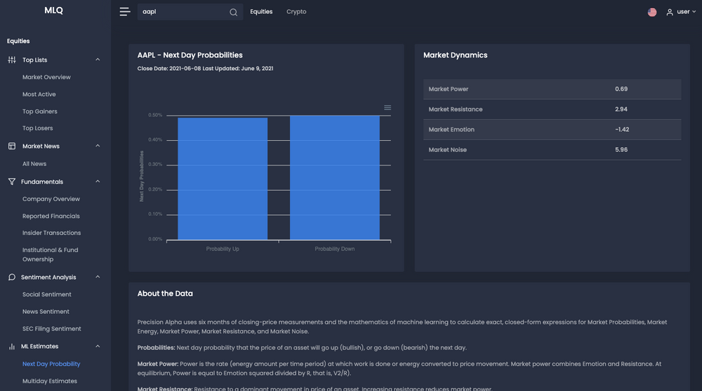Image resolution: width=702 pixels, height=391 pixels.
Task: Collapse the ML Estimates section chevron
Action: click(x=98, y=346)
